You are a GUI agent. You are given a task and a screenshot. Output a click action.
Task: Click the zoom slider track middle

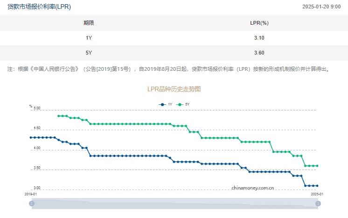tap(175, 204)
